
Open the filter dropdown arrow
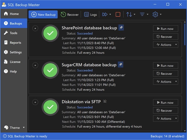click(x=147, y=14)
